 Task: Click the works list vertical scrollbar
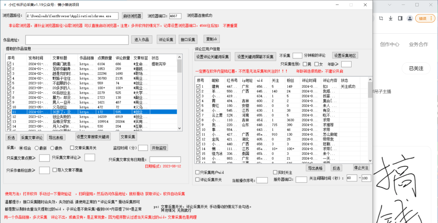click(x=179, y=92)
